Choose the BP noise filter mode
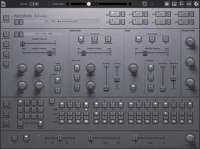Screen dimensions: 200x149 click(x=152, y=39)
